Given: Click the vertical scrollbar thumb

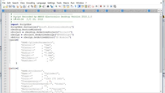Looking at the screenshot, I should (x=161, y=44).
